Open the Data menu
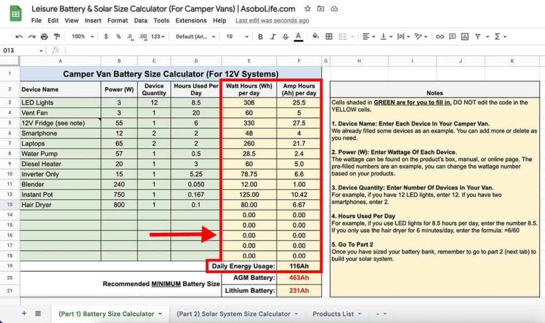The height and width of the screenshot is (323, 545). [x=141, y=21]
